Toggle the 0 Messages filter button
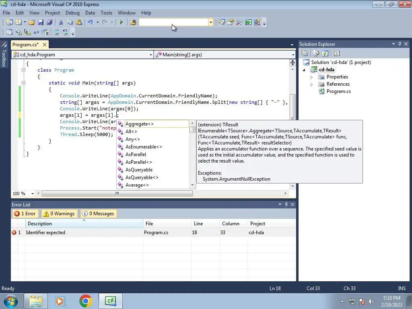This screenshot has height=309, width=412. pos(99,214)
